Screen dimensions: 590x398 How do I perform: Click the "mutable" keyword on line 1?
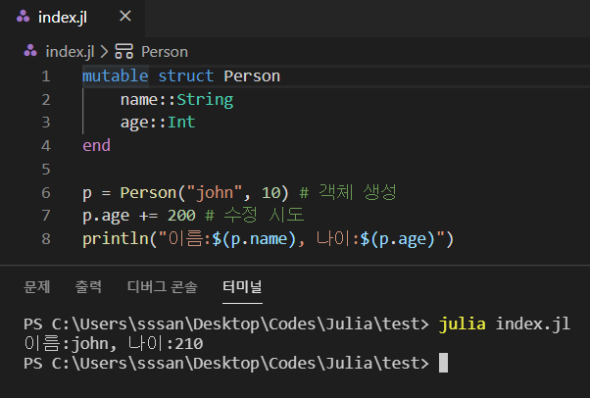pyautogui.click(x=115, y=76)
